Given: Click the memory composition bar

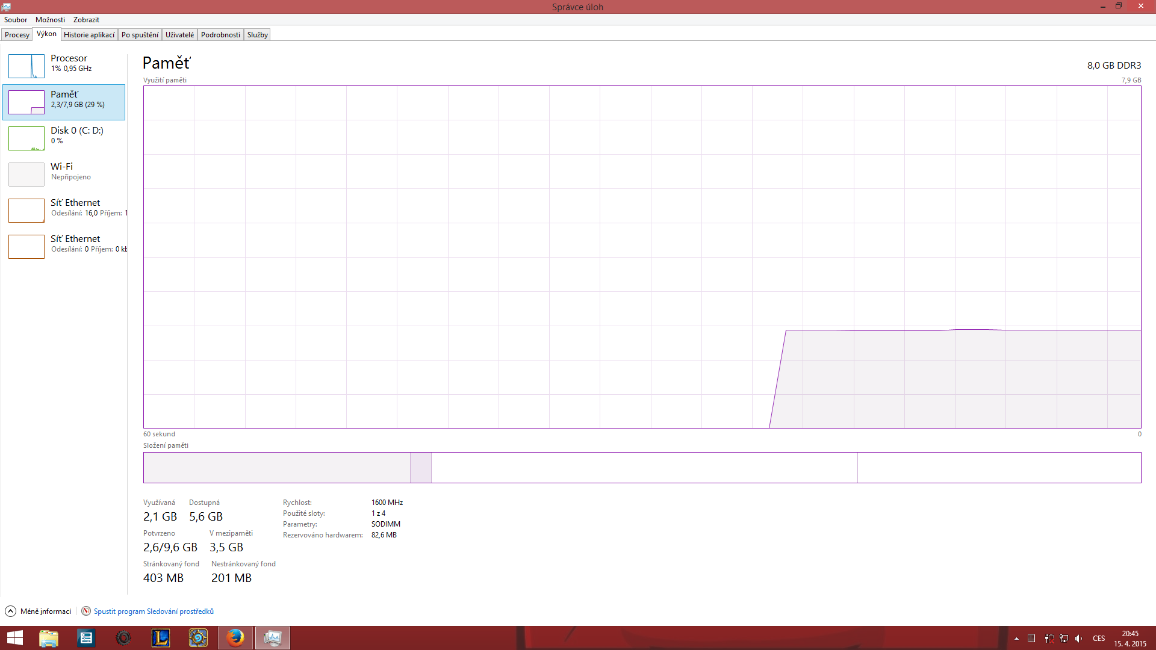Looking at the screenshot, I should (642, 468).
